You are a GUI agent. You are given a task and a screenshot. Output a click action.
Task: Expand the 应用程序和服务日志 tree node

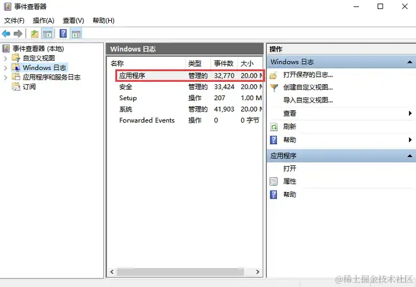click(x=5, y=77)
